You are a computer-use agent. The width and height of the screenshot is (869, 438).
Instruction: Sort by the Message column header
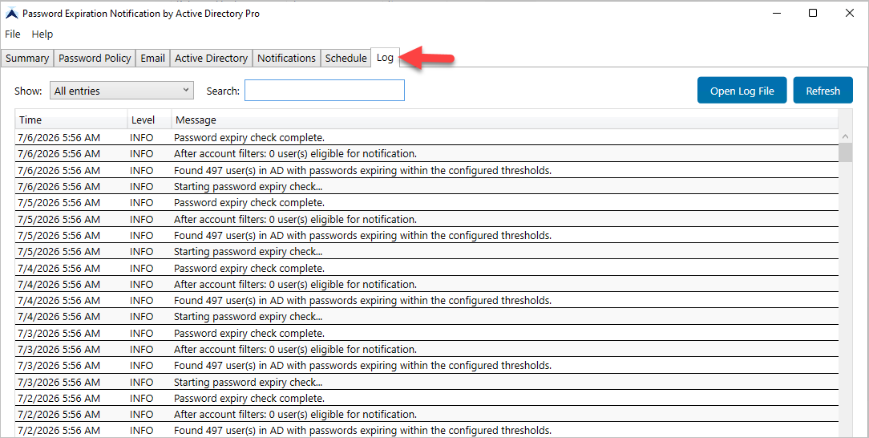click(x=504, y=120)
